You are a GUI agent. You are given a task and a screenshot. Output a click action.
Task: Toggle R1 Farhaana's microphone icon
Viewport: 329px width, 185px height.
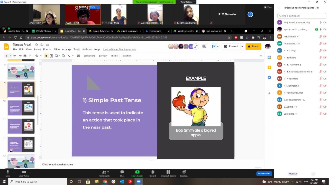321,58
